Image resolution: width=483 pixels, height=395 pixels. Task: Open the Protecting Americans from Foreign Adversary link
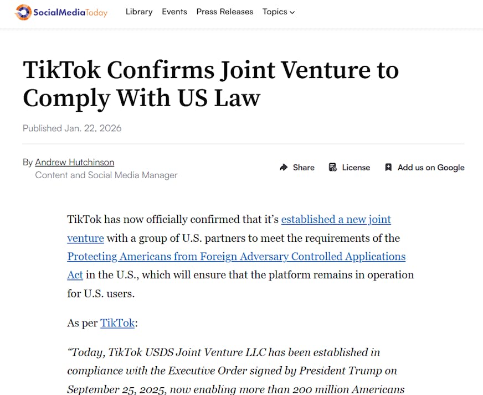237,257
